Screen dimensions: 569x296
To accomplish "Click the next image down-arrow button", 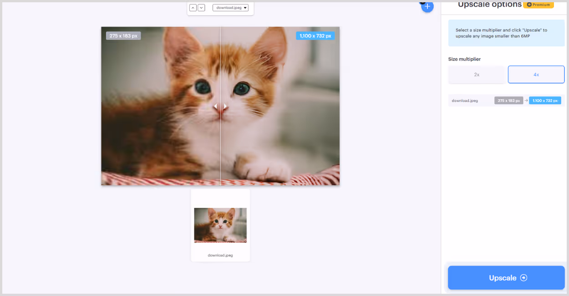I will pyautogui.click(x=201, y=8).
